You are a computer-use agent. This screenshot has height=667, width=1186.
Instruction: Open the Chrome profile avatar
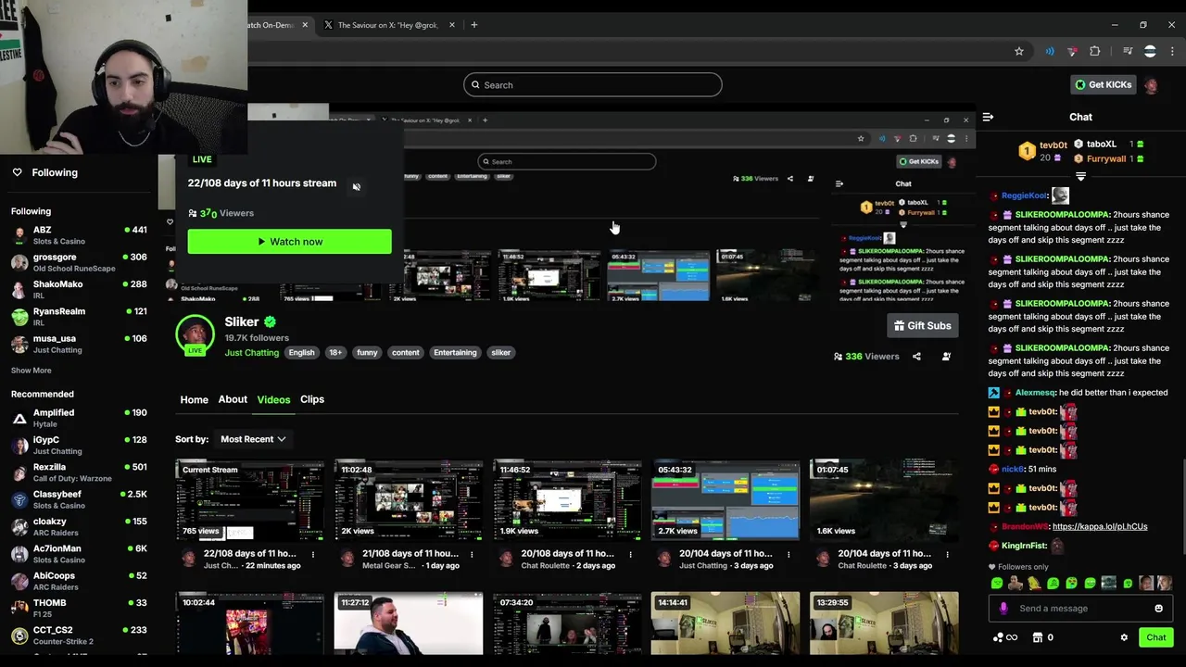click(x=1150, y=52)
